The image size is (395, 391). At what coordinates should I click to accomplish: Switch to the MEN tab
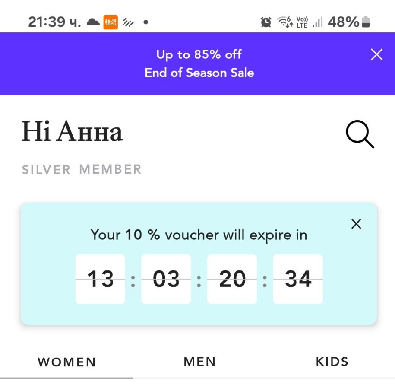[x=199, y=362]
